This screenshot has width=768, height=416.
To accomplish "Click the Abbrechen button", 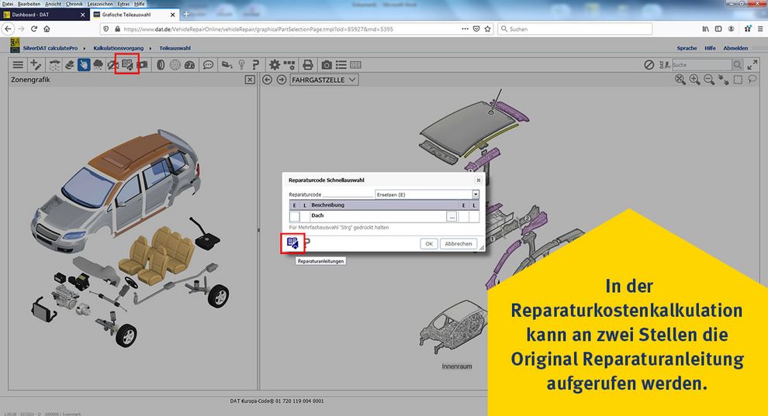I will [x=458, y=243].
